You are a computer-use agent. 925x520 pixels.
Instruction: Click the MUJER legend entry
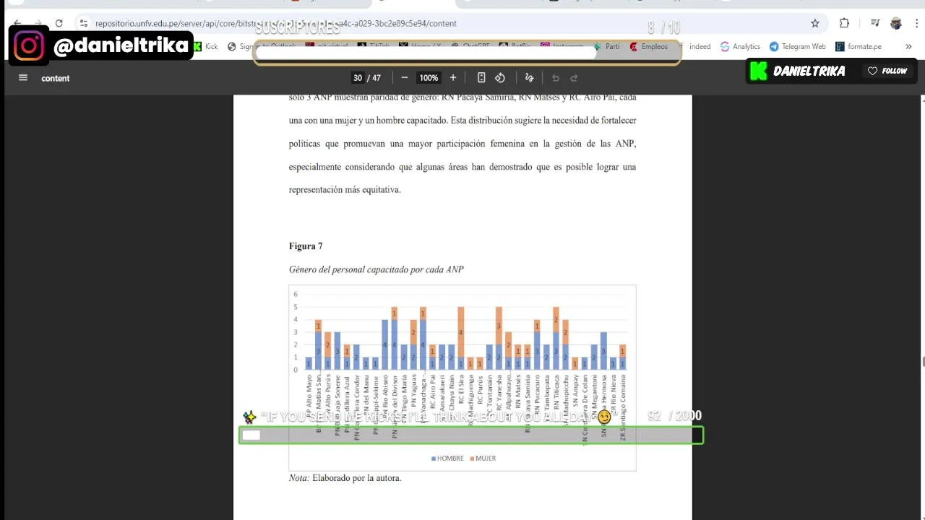[483, 458]
